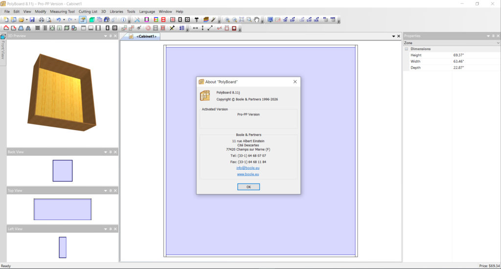501x269 pixels.
Task: Click the Top View cabinet thumbnail
Action: (x=63, y=209)
